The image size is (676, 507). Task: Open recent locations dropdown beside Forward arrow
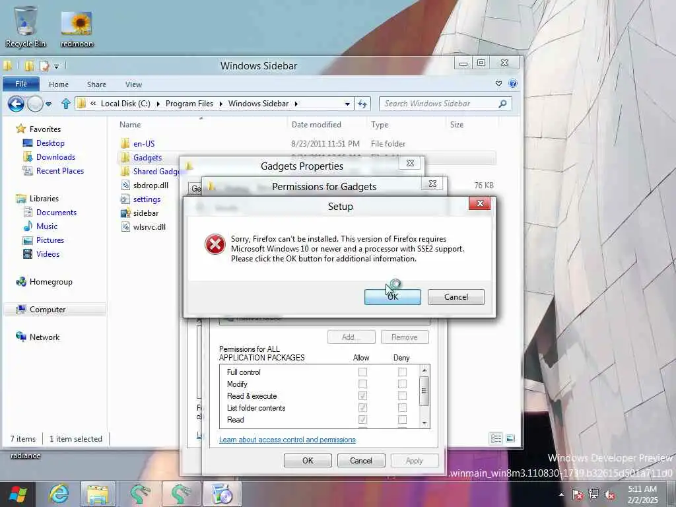(49, 104)
